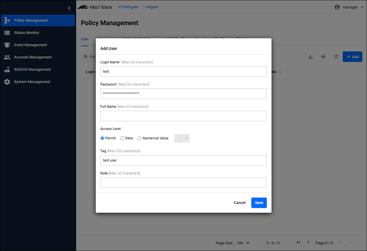Click the download icon in the toolbar

[x=310, y=57]
